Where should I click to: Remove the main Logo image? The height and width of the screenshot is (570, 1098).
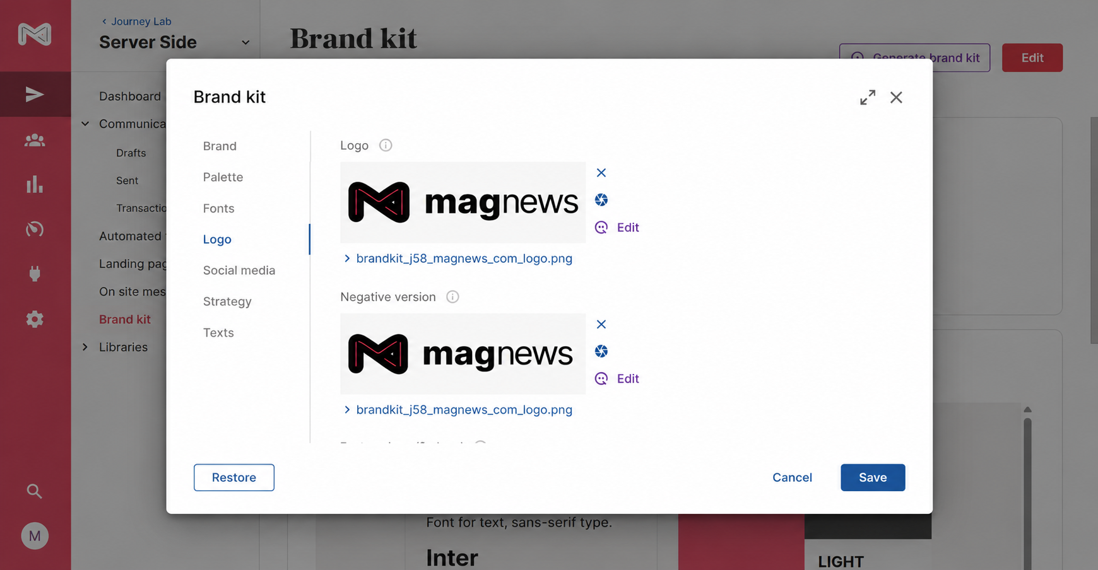[x=601, y=173]
